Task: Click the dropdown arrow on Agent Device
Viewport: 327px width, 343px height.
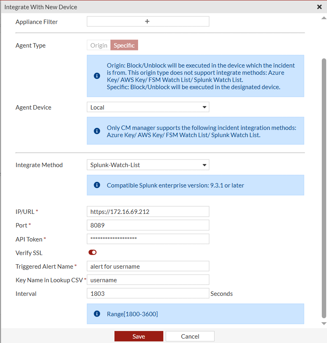Action: pyautogui.click(x=204, y=107)
